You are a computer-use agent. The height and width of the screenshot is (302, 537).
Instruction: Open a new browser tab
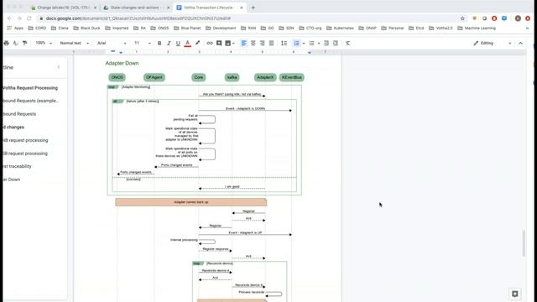253,8
